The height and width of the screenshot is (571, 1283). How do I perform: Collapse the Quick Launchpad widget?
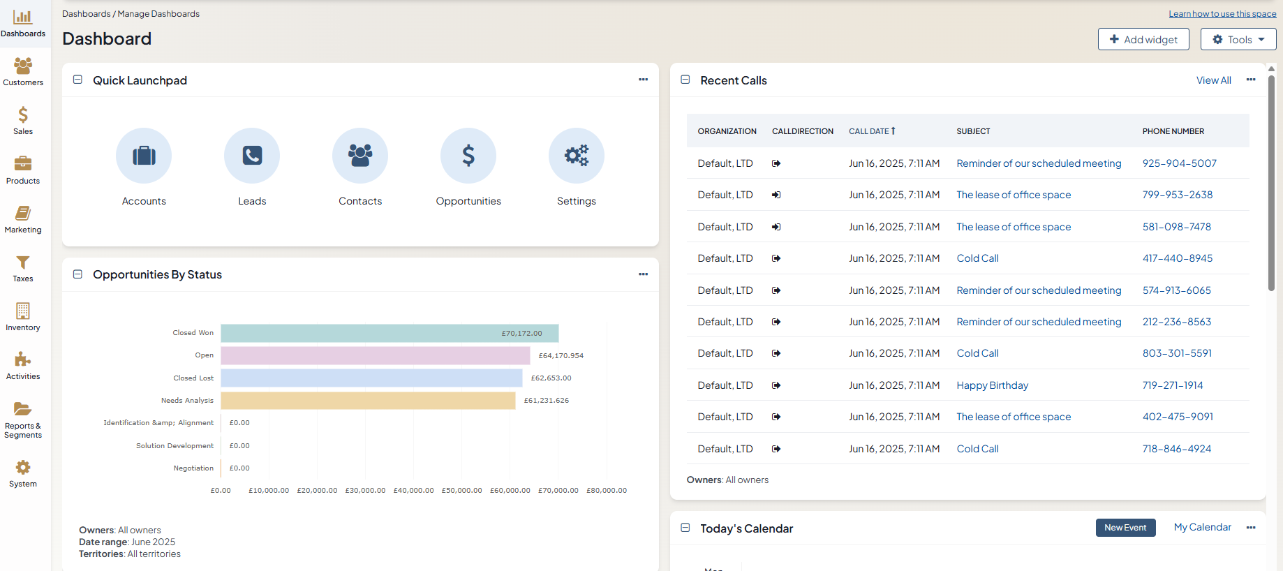coord(78,80)
